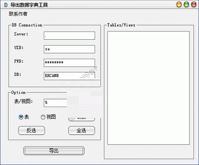Click the 反选 button
199x165 pixels.
pos(31,130)
